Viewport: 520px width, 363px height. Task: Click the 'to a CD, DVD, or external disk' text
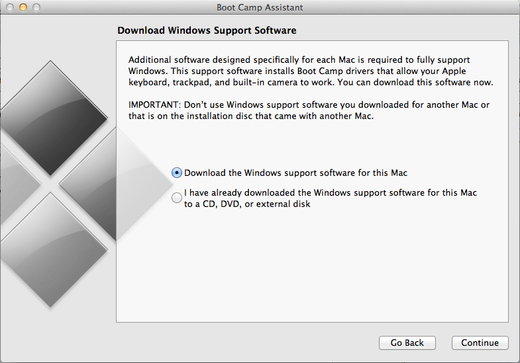247,204
